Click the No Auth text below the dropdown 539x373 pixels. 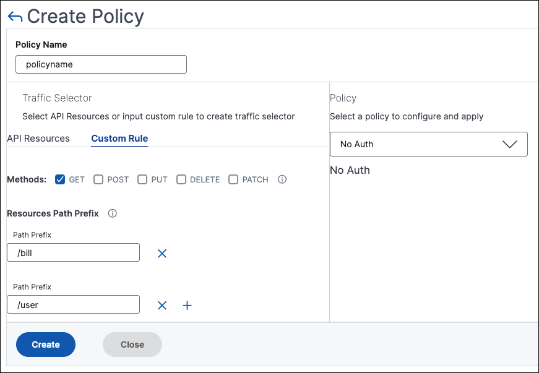pyautogui.click(x=350, y=170)
